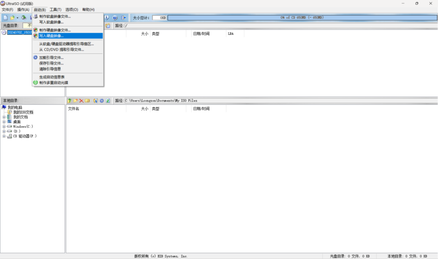Viewport: 438px width, 259px height.
Task: Click the green disc icon beside 制作多重启动光碟
Action: [x=35, y=83]
